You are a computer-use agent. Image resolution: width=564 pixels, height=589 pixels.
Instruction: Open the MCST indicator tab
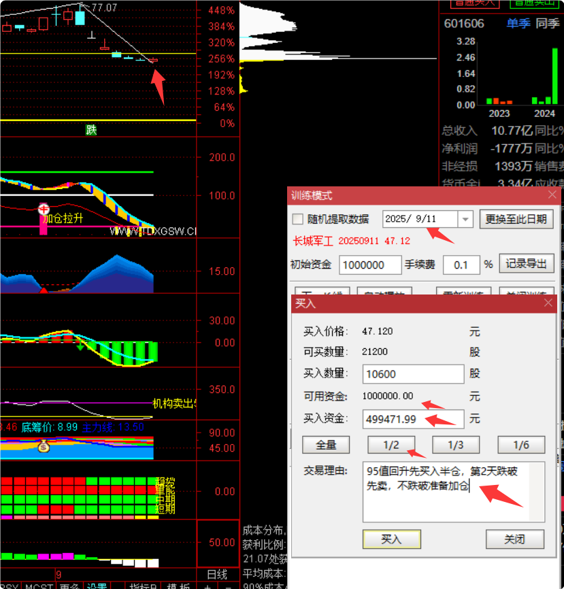coord(39,586)
